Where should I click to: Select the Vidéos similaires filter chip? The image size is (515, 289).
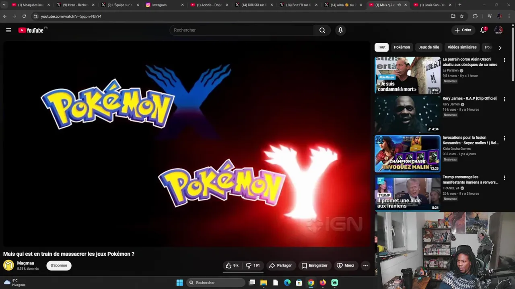(462, 47)
